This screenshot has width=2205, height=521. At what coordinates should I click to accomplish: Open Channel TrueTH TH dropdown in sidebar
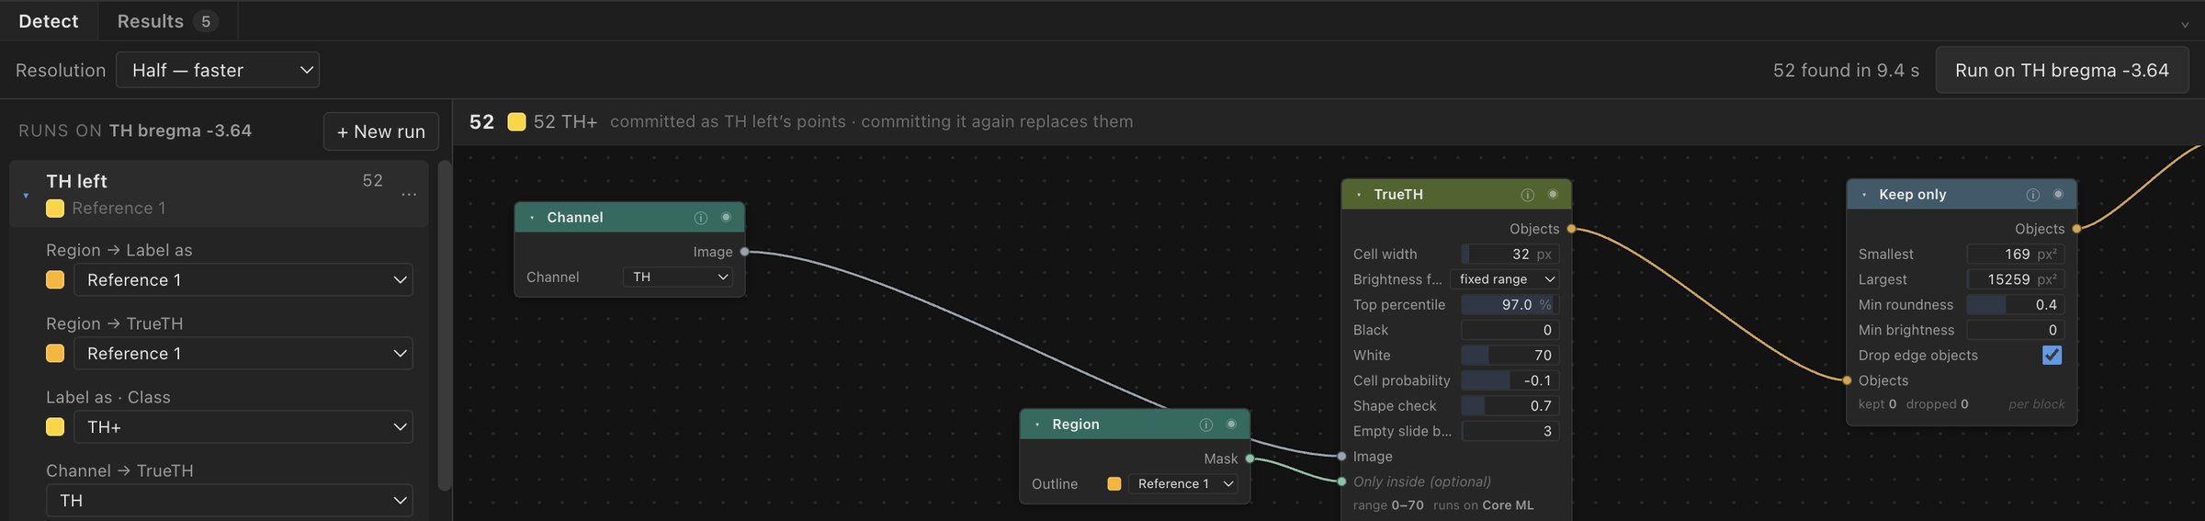[230, 501]
